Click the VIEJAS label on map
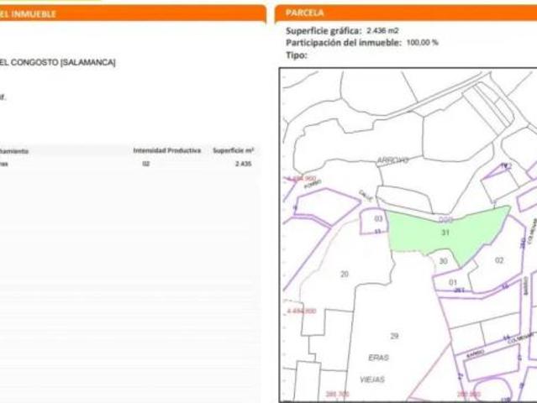 click(x=372, y=379)
